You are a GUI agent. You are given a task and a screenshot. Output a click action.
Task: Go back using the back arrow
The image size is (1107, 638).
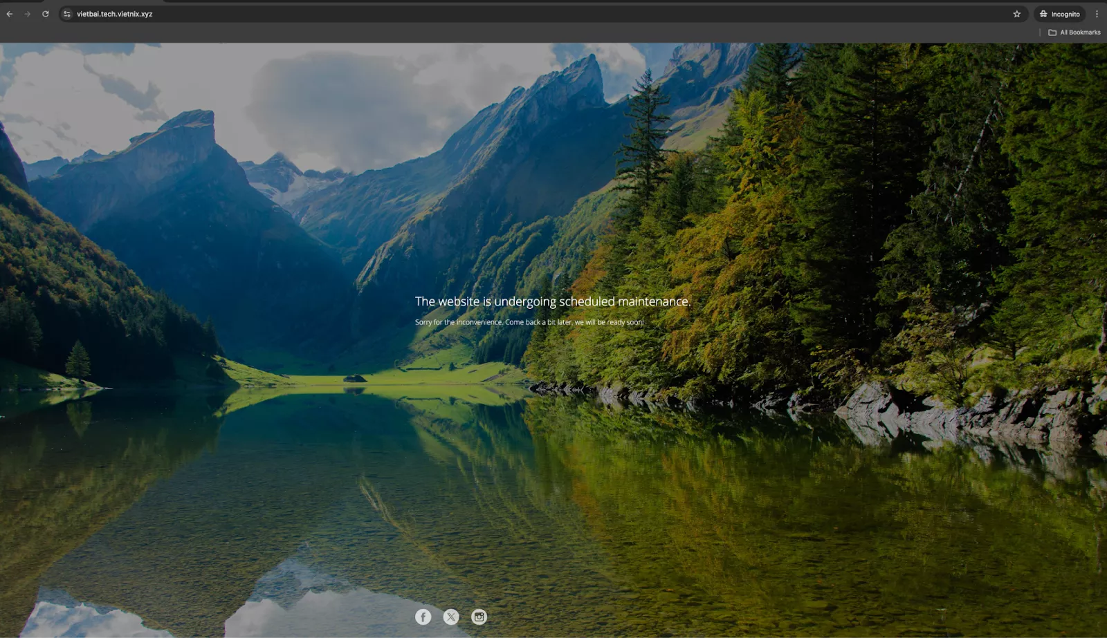(x=10, y=14)
